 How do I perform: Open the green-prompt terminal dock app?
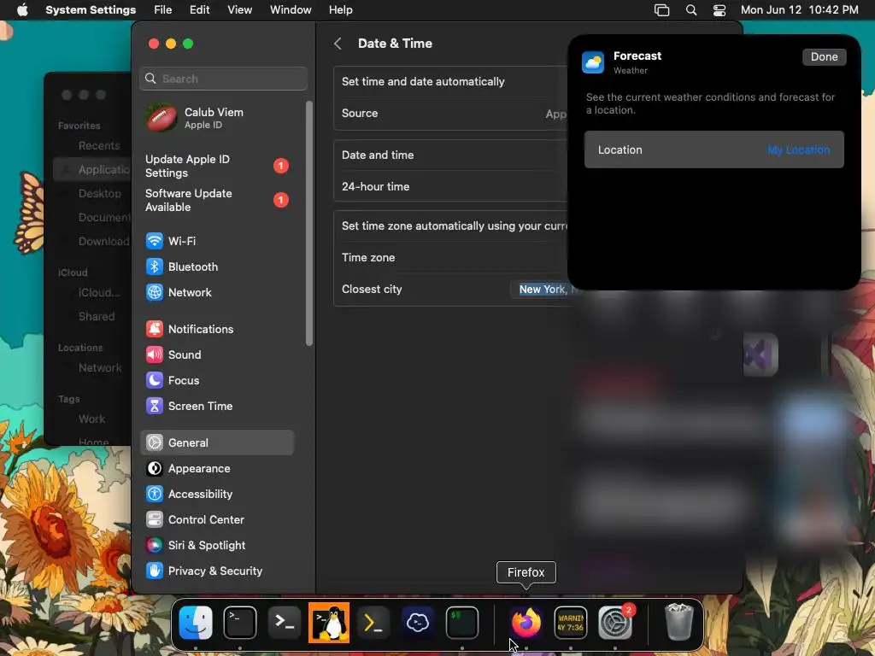pyautogui.click(x=462, y=623)
